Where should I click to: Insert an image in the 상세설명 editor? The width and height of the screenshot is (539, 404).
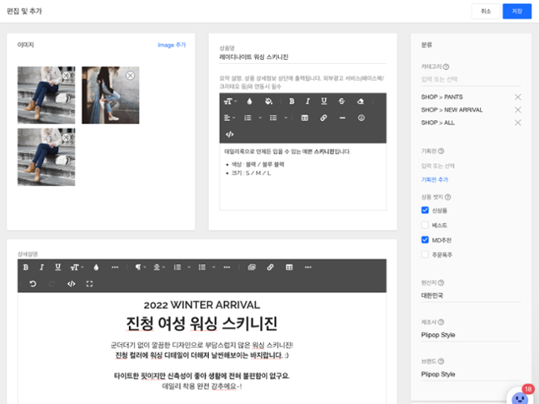click(x=252, y=268)
